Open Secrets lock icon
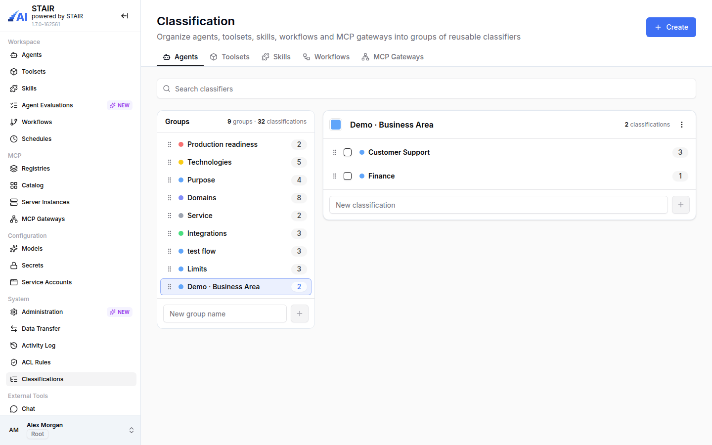Image resolution: width=712 pixels, height=445 pixels. 14,266
